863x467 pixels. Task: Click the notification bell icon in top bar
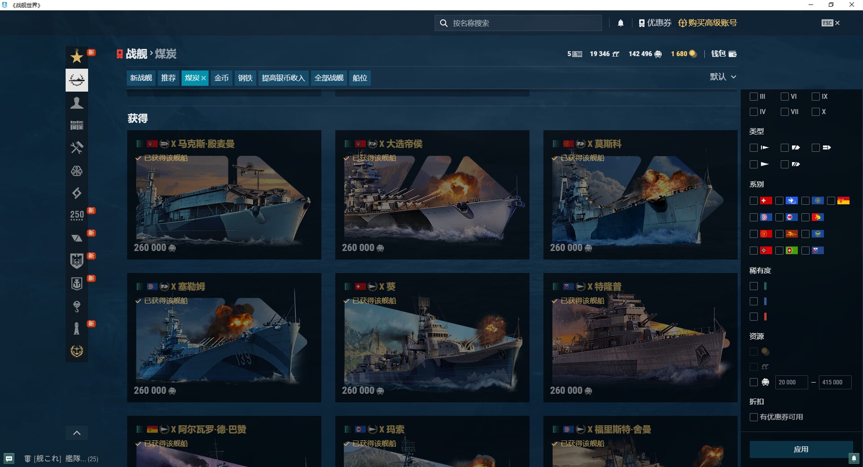point(620,23)
